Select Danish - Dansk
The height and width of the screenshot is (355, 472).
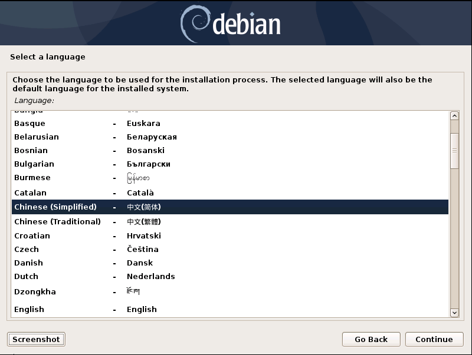[230, 263]
